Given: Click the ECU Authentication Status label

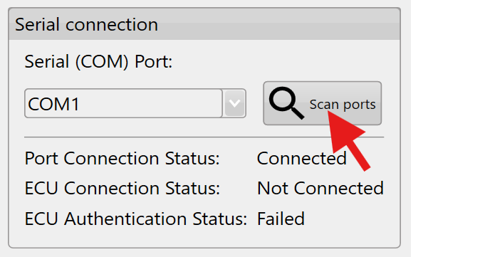Looking at the screenshot, I should [136, 219].
